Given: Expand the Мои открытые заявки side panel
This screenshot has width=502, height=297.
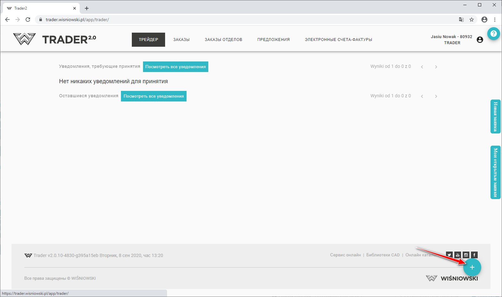Looking at the screenshot, I should point(495,172).
